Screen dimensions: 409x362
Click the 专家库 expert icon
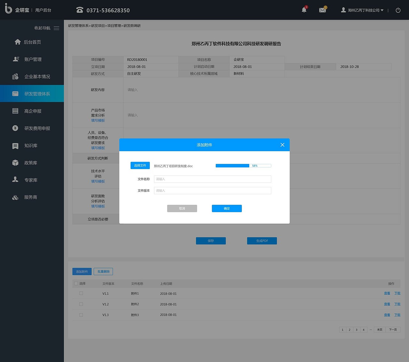[x=15, y=180]
